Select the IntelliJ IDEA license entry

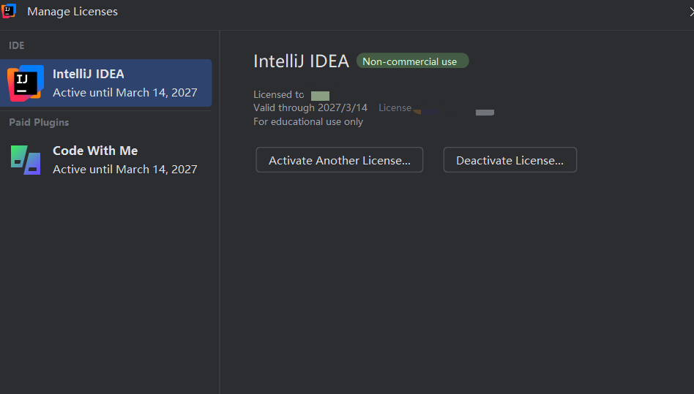tap(105, 83)
